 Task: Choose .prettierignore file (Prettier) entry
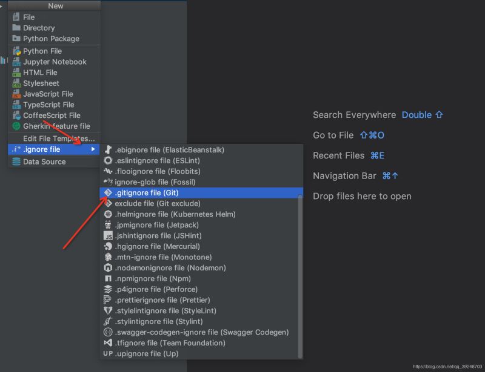(x=162, y=300)
